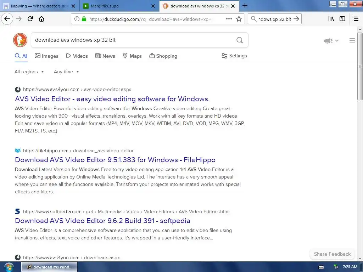Switch to the Mergi fa!Csupo tab
The width and height of the screenshot is (363, 272).
point(119,6)
